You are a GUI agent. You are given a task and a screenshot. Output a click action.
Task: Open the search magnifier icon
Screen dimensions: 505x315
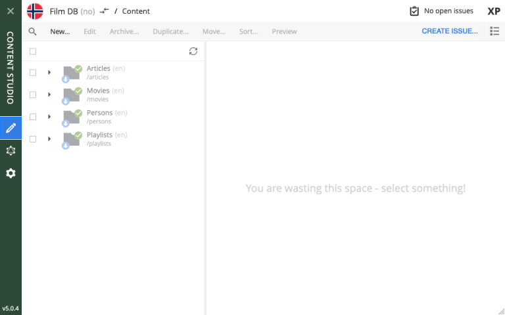(x=32, y=31)
